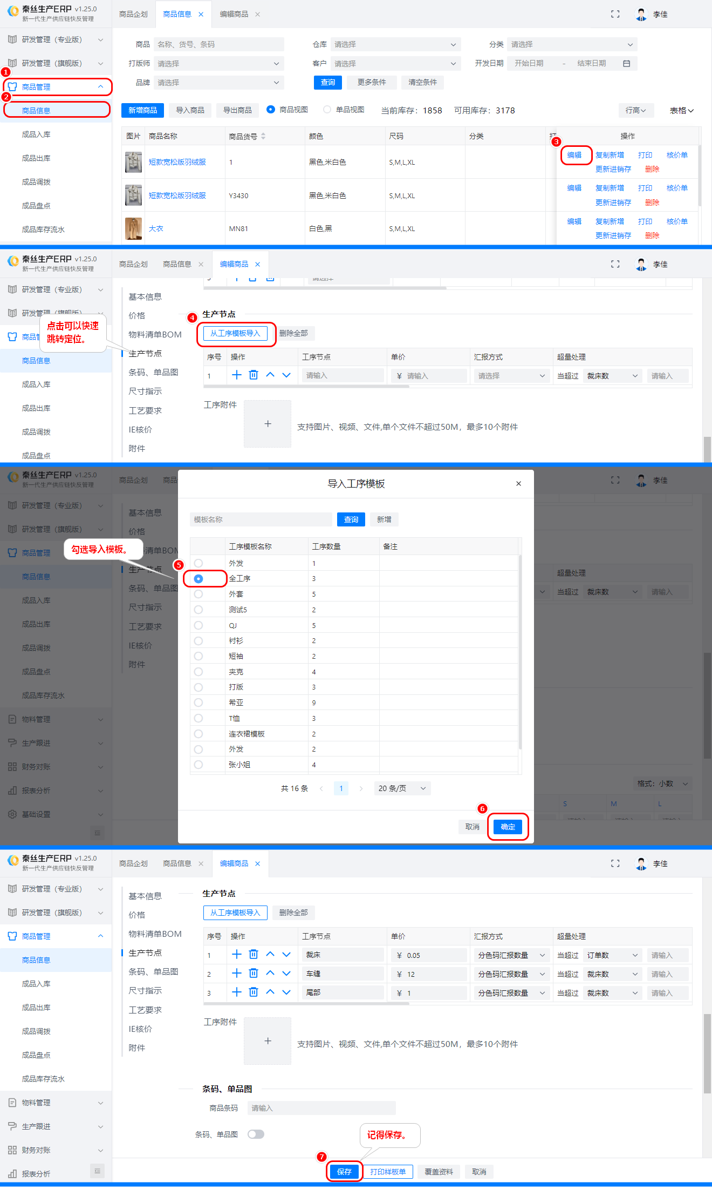Image resolution: width=712 pixels, height=1189 pixels.
Task: Click the 导入商品 button
Action: 190,110
